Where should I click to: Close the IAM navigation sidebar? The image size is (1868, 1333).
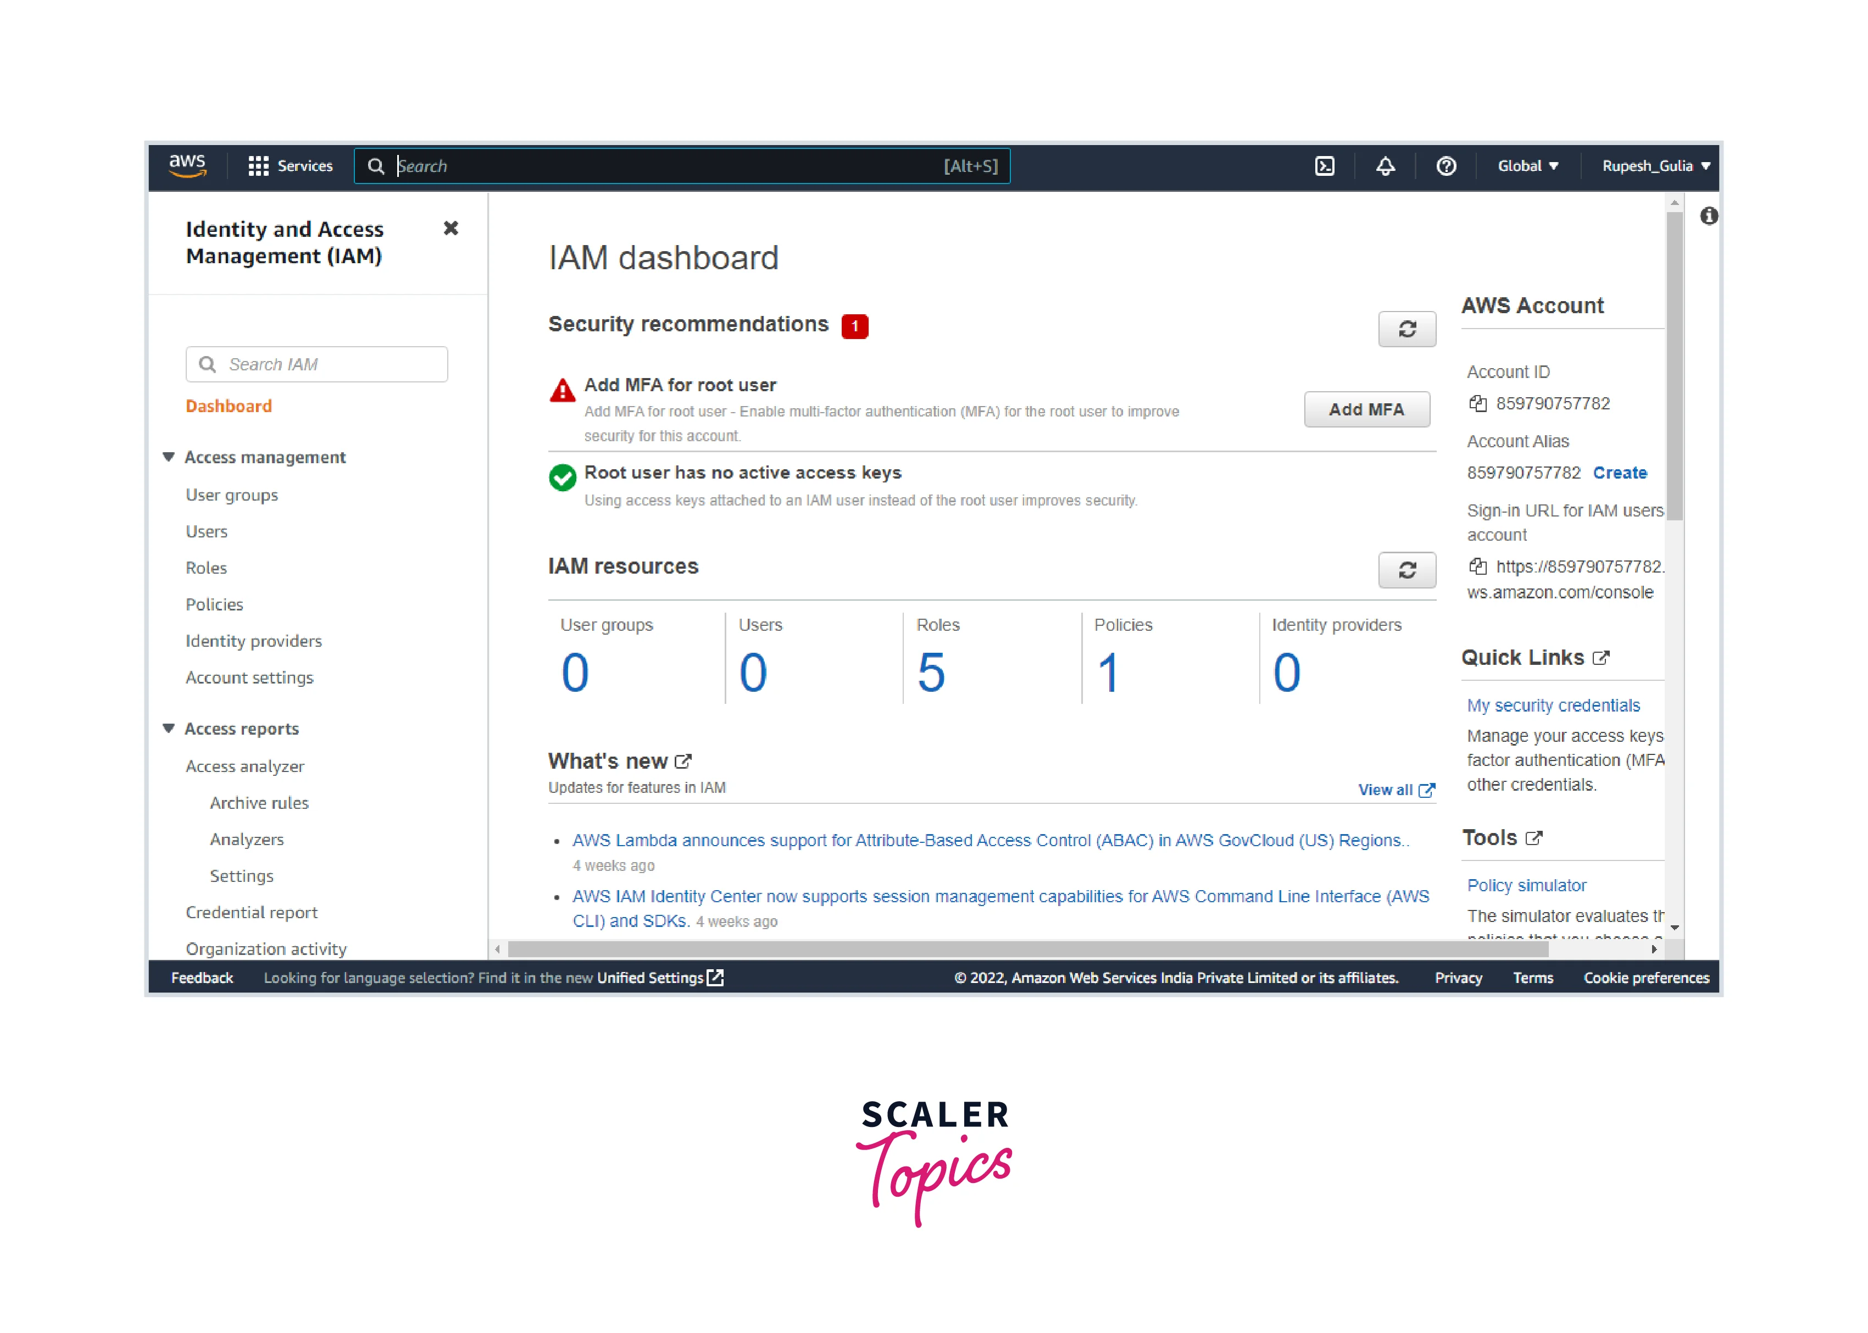pyautogui.click(x=451, y=228)
